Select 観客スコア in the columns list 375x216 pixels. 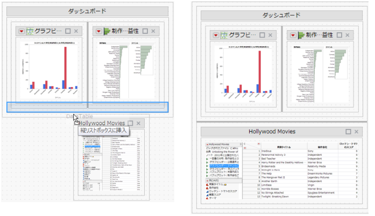(x=215, y=195)
